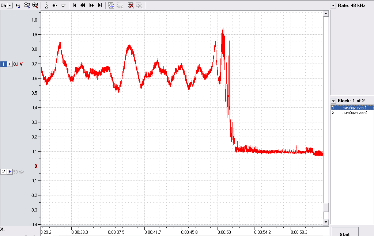Viewport: 374px width, 236px height.
Task: Click the time label 0:00:33,3
Action: click(x=80, y=232)
